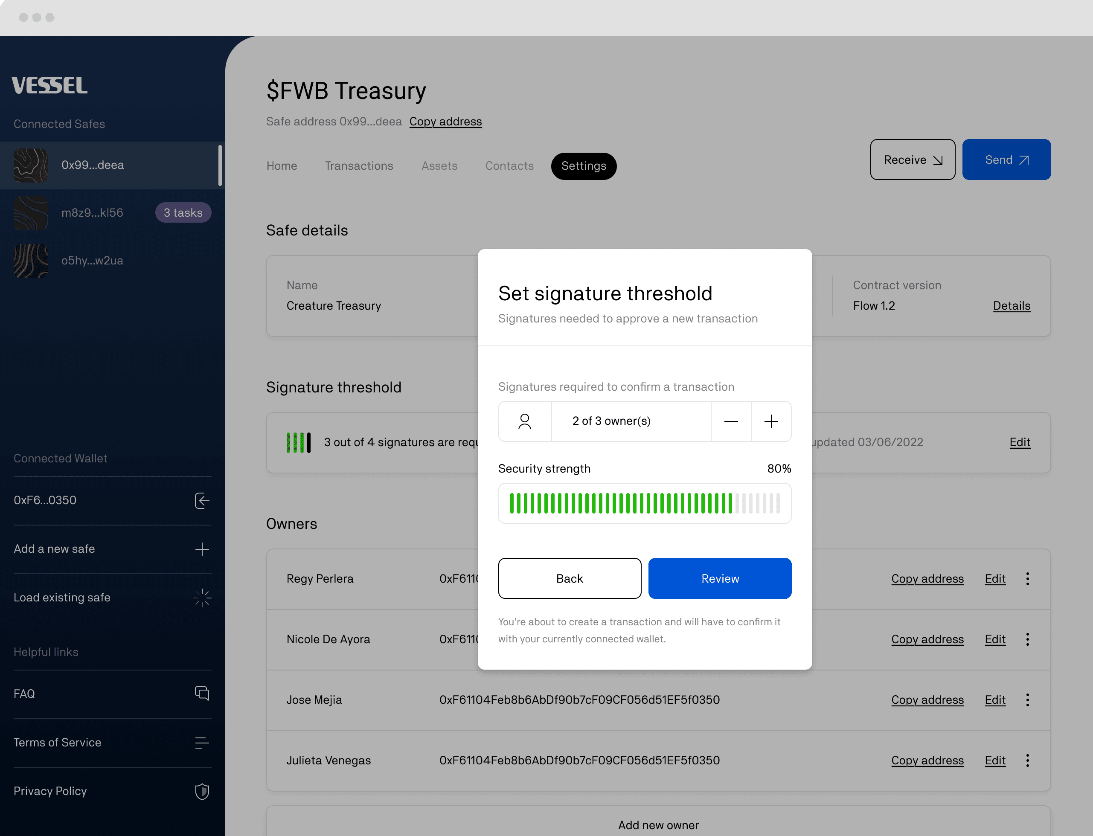Image resolution: width=1093 pixels, height=836 pixels.
Task: Click the VESSEL logo
Action: [x=50, y=86]
